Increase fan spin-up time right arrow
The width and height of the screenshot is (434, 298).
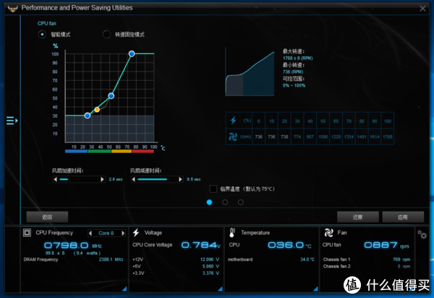point(103,179)
